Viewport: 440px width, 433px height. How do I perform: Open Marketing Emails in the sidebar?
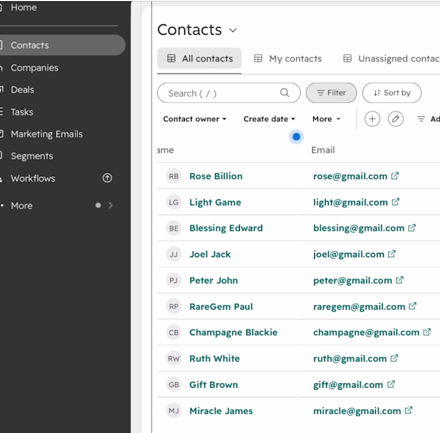pyautogui.click(x=47, y=134)
